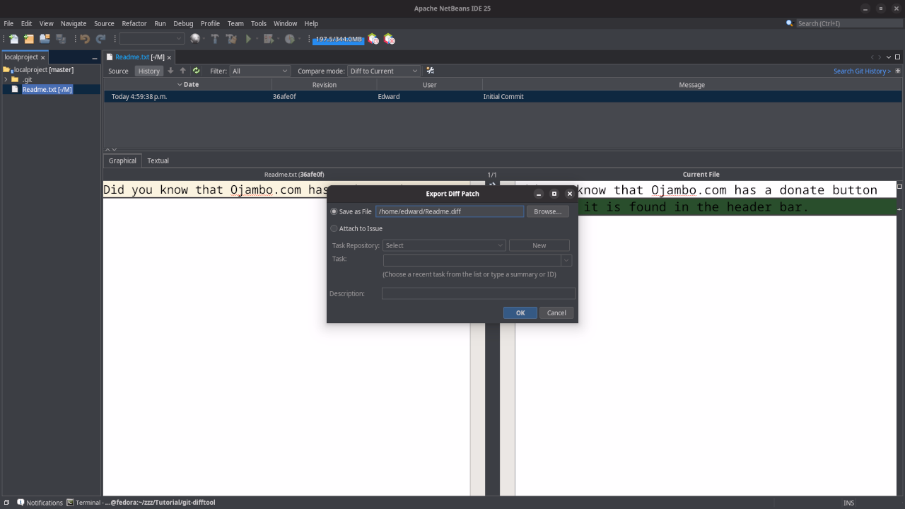Click the first profiler cube icon beside memory bar
This screenshot has width=905, height=509.
click(x=373, y=39)
